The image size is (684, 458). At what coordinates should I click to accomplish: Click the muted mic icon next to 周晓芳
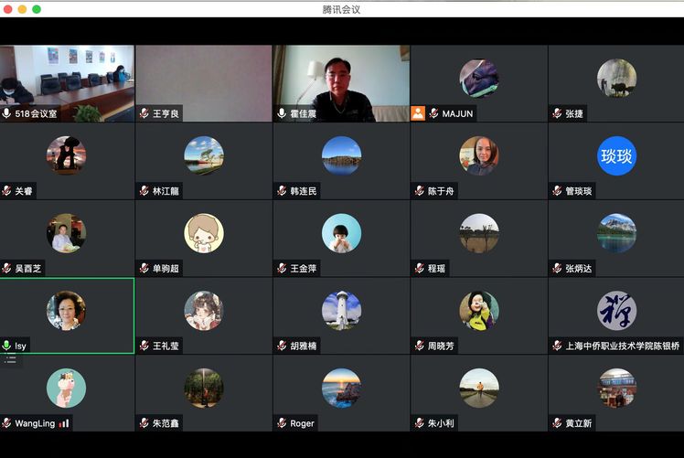419,346
